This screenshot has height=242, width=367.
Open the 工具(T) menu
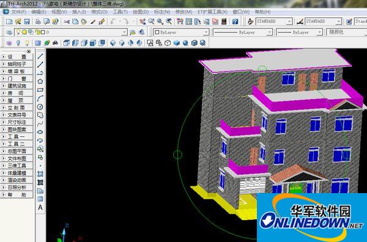(120, 12)
